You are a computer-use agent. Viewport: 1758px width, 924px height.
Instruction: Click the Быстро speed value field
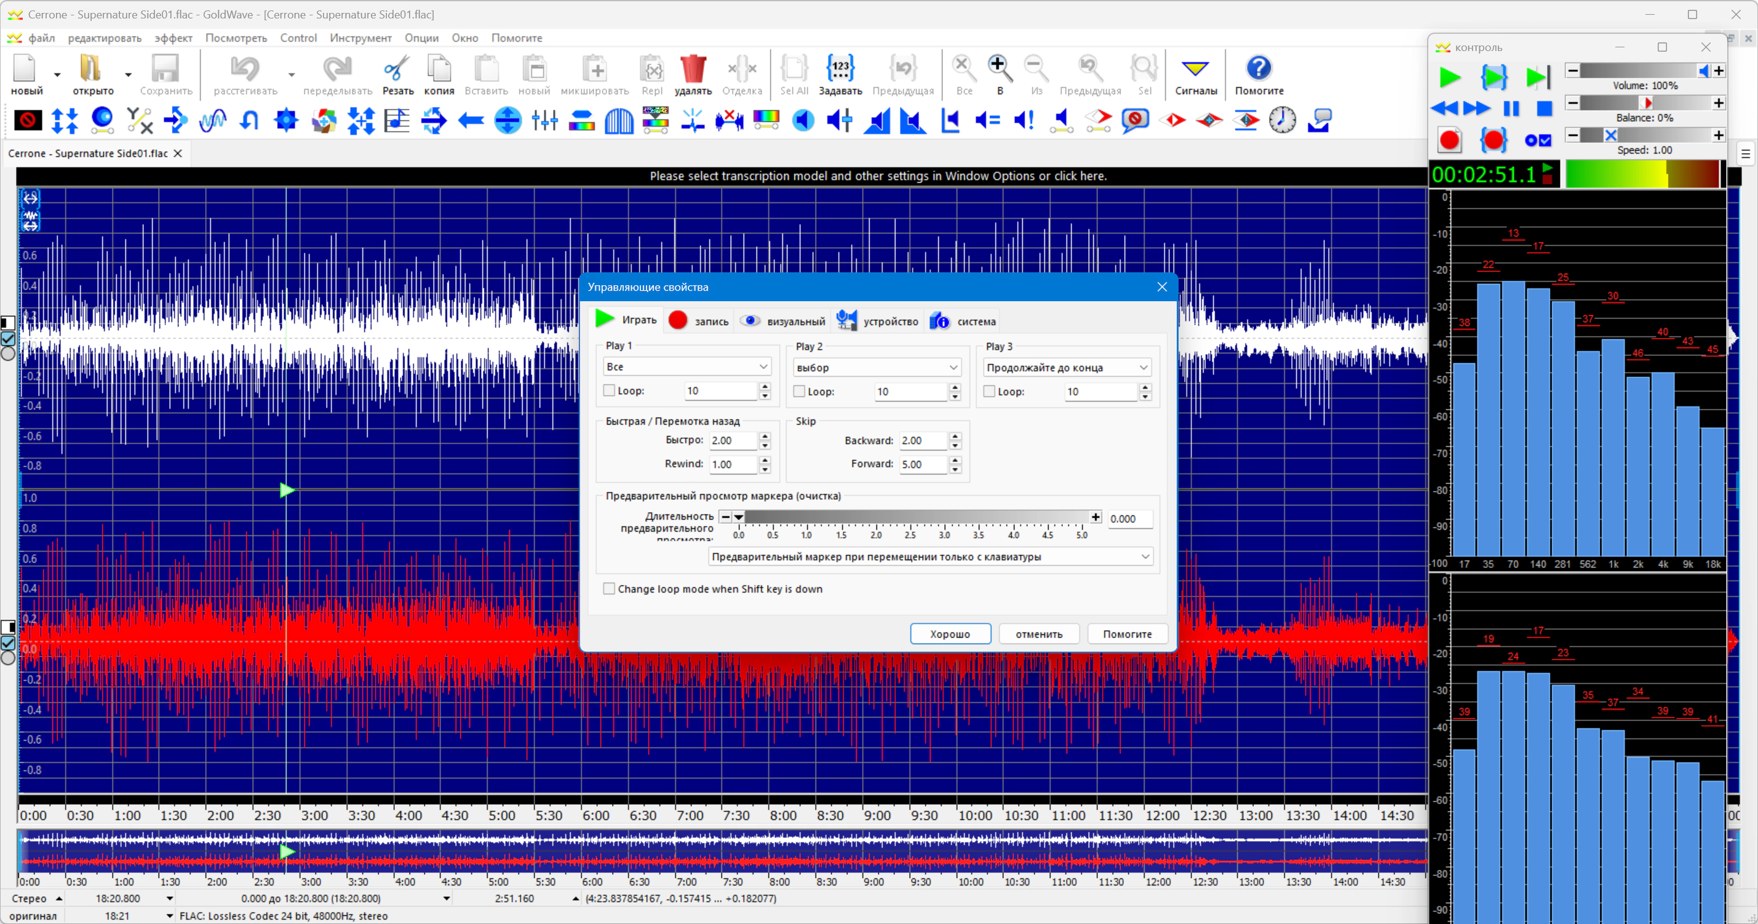734,441
